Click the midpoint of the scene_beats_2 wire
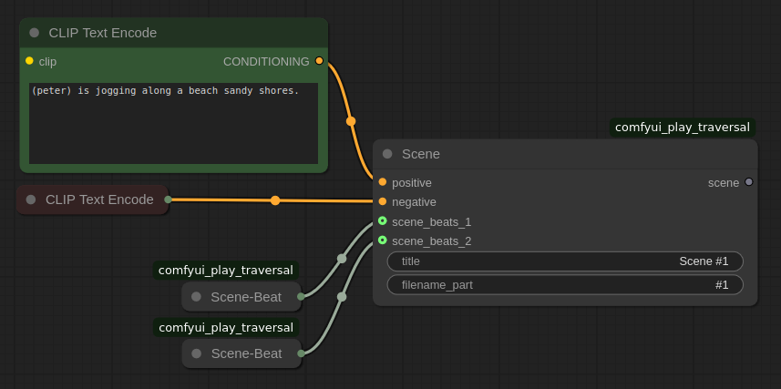The width and height of the screenshot is (781, 389). [x=342, y=297]
